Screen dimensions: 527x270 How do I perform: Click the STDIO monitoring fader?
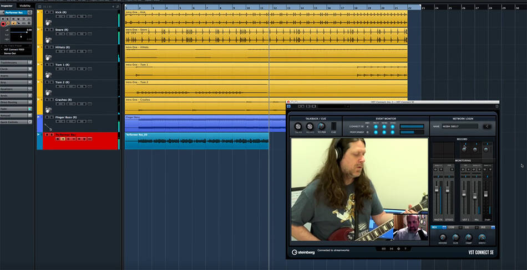(447, 189)
